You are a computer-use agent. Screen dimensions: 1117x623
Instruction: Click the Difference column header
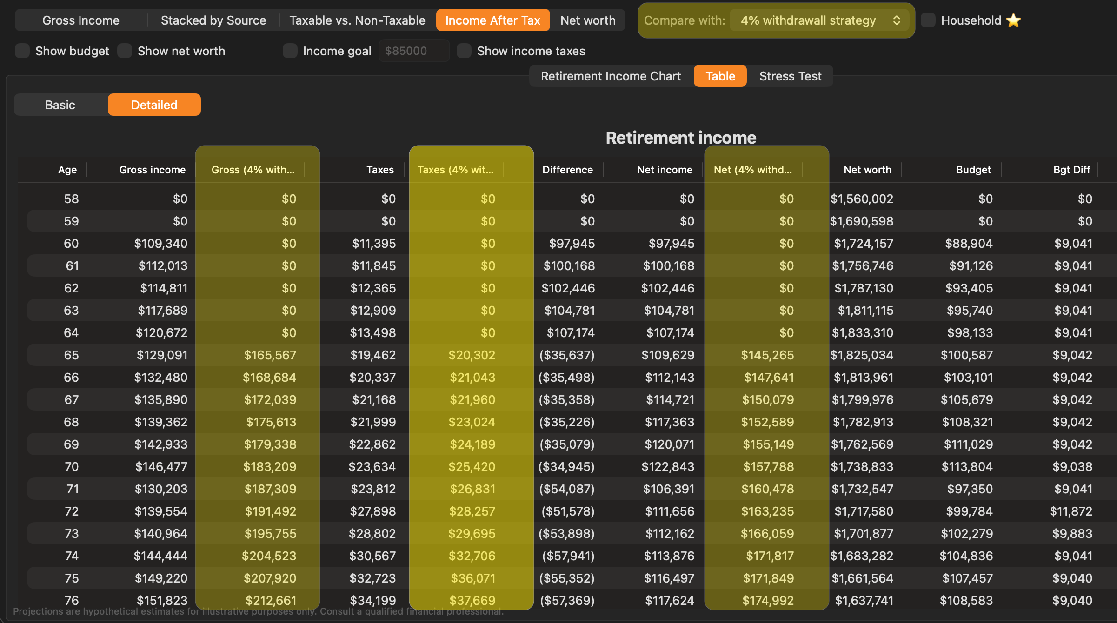pyautogui.click(x=567, y=170)
